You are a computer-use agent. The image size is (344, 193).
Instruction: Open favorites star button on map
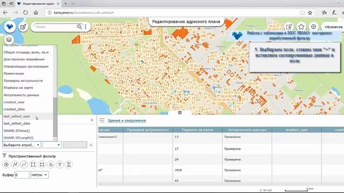click(301, 27)
